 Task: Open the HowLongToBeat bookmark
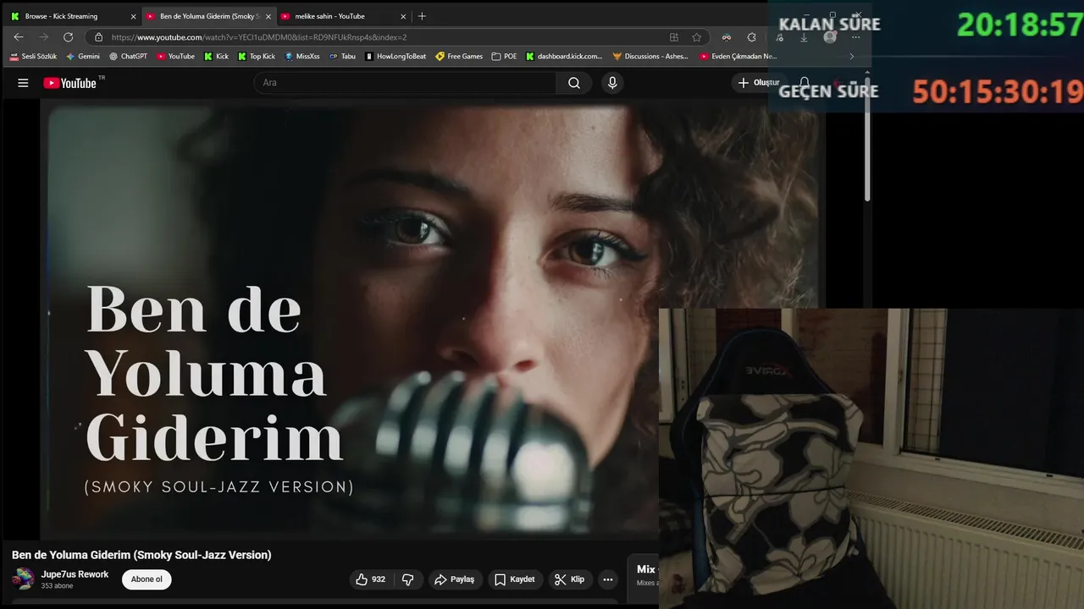(x=395, y=57)
